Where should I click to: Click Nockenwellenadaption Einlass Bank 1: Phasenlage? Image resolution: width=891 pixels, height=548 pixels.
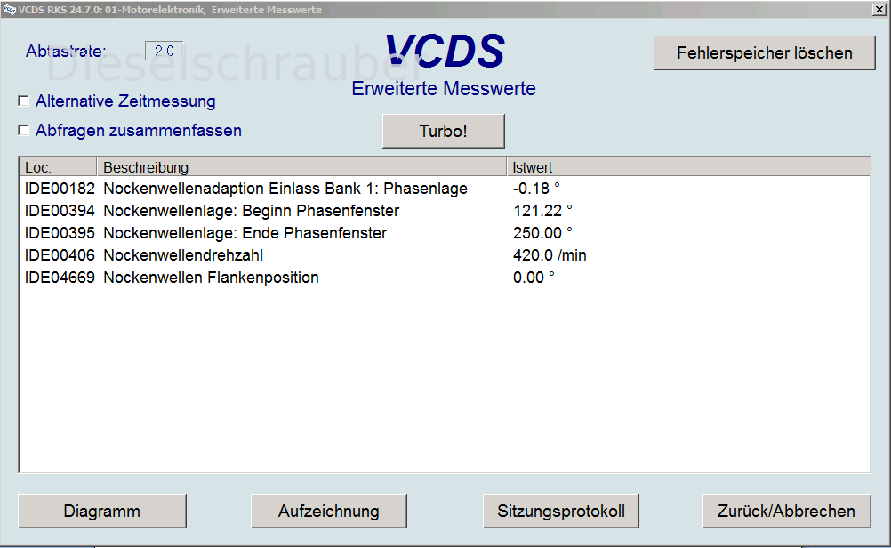(285, 189)
